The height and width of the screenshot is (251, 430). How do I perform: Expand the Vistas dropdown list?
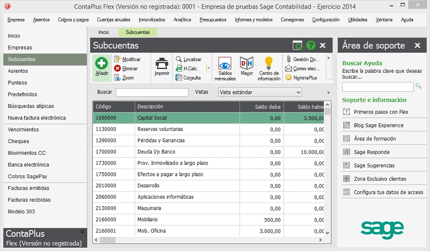(298, 92)
